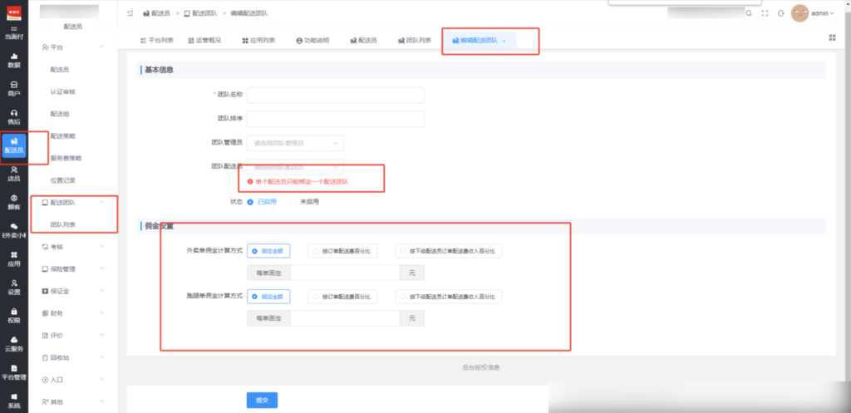
Task: Select 按订单配送费百分比 for 外卖单佣金
Action: click(x=343, y=250)
